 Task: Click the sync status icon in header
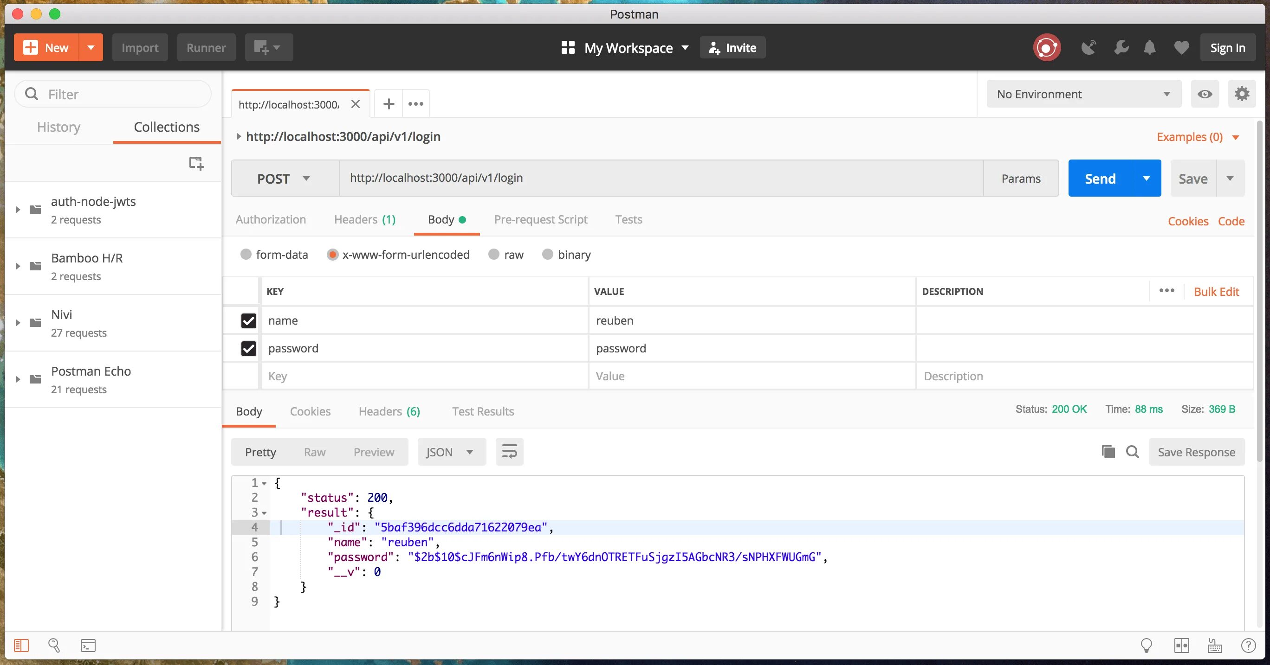(x=1046, y=48)
